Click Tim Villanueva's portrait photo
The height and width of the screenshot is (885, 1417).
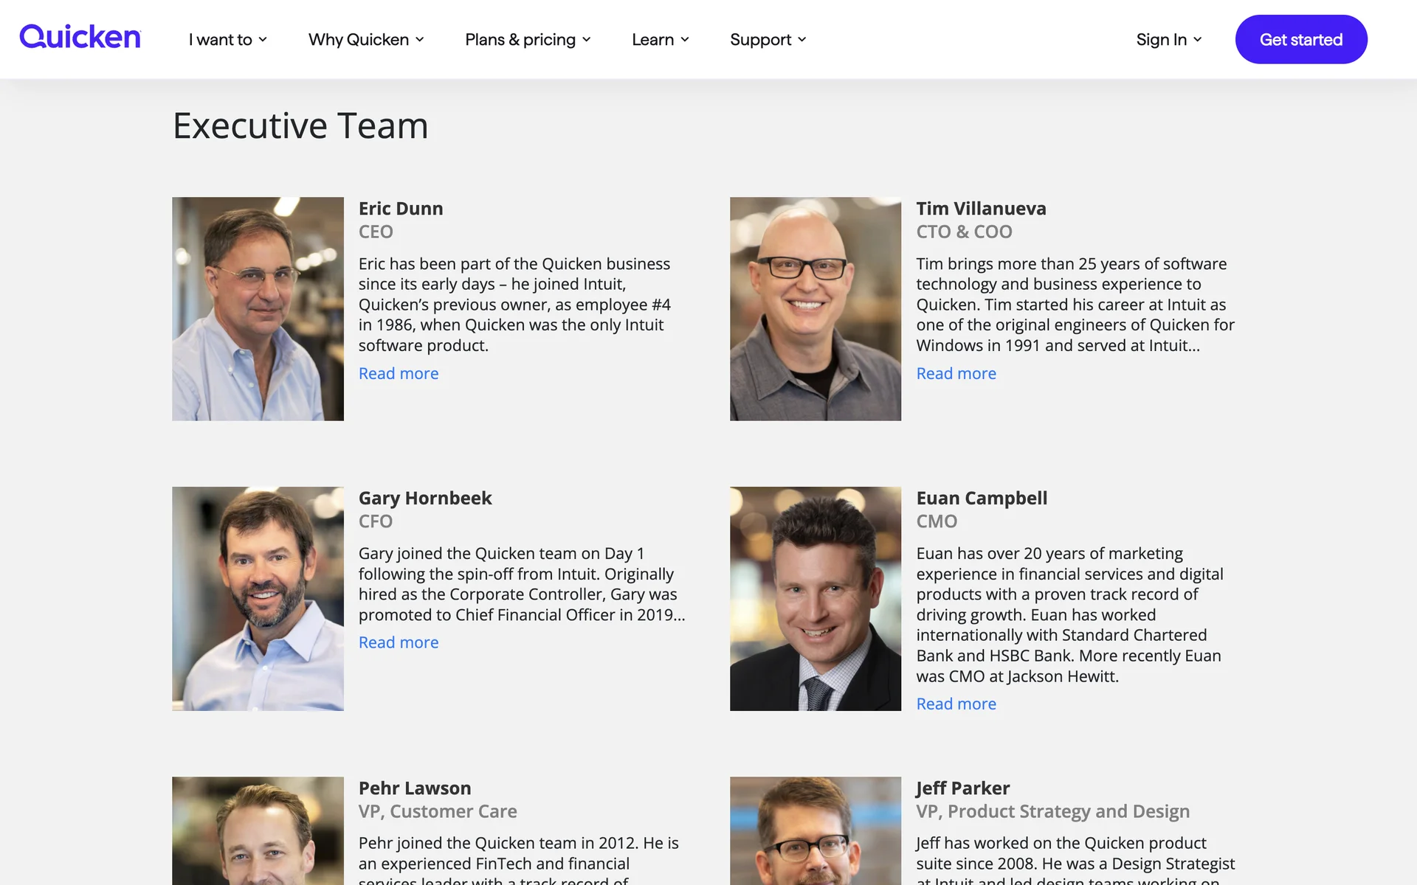[x=816, y=309]
